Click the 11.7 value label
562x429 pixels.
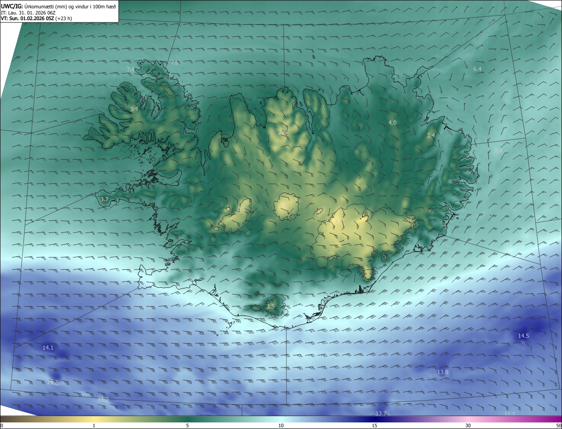point(510,414)
